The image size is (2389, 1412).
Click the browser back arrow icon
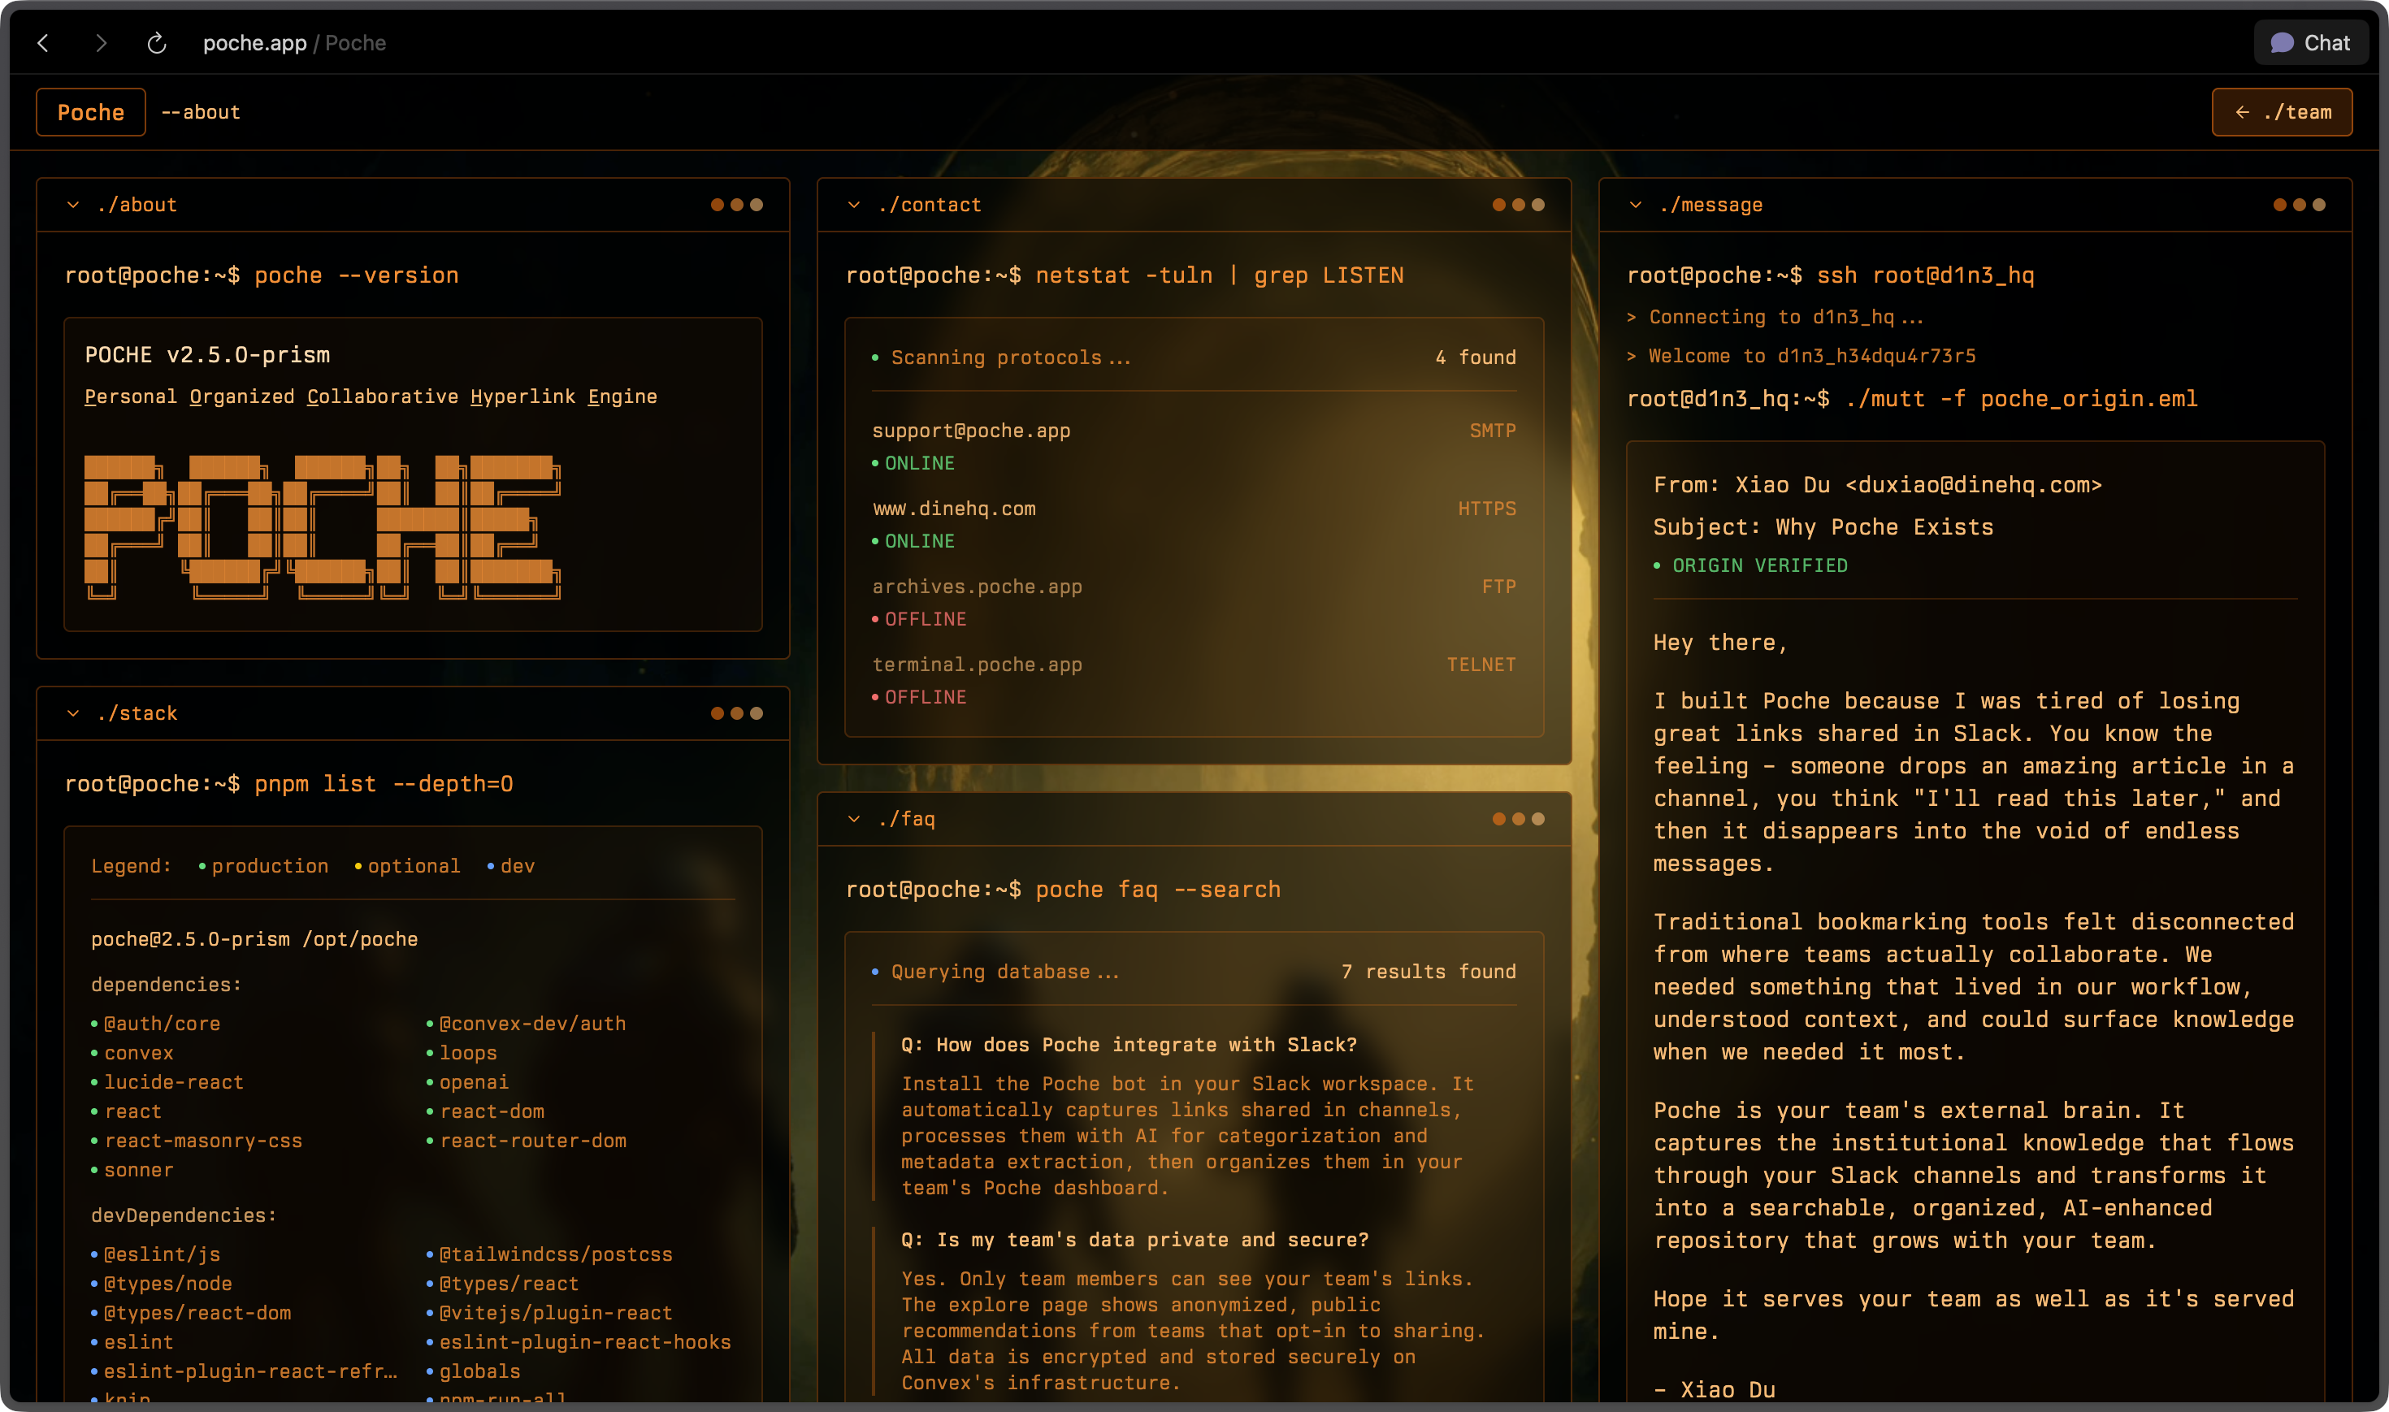coord(43,43)
